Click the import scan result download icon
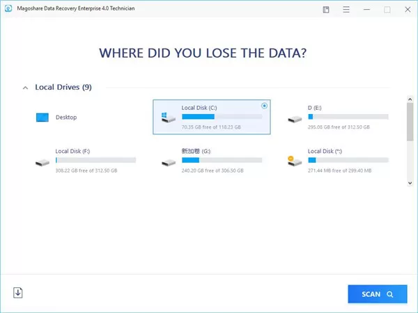The width and height of the screenshot is (418, 313). coord(18,293)
